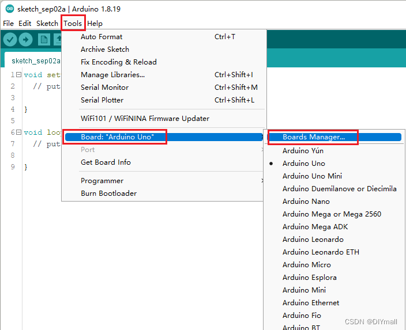Open WiFi101 / WiFiNINA Firmware Updater
The width and height of the screenshot is (406, 330).
164,119
